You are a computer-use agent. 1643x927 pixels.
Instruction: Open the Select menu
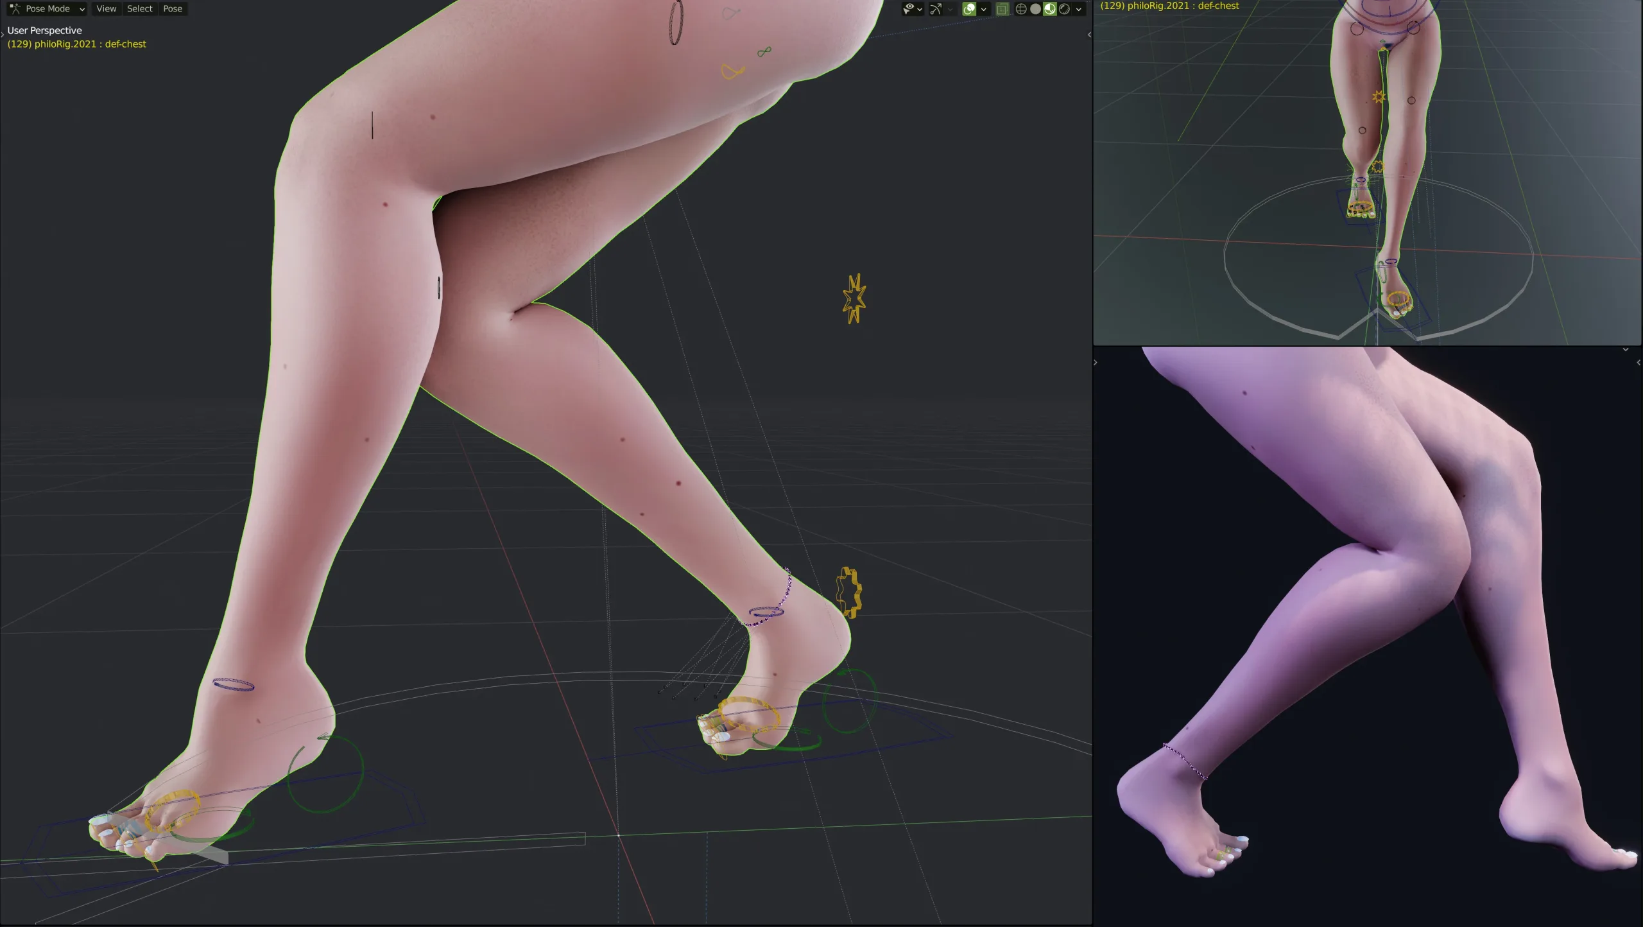click(x=139, y=9)
